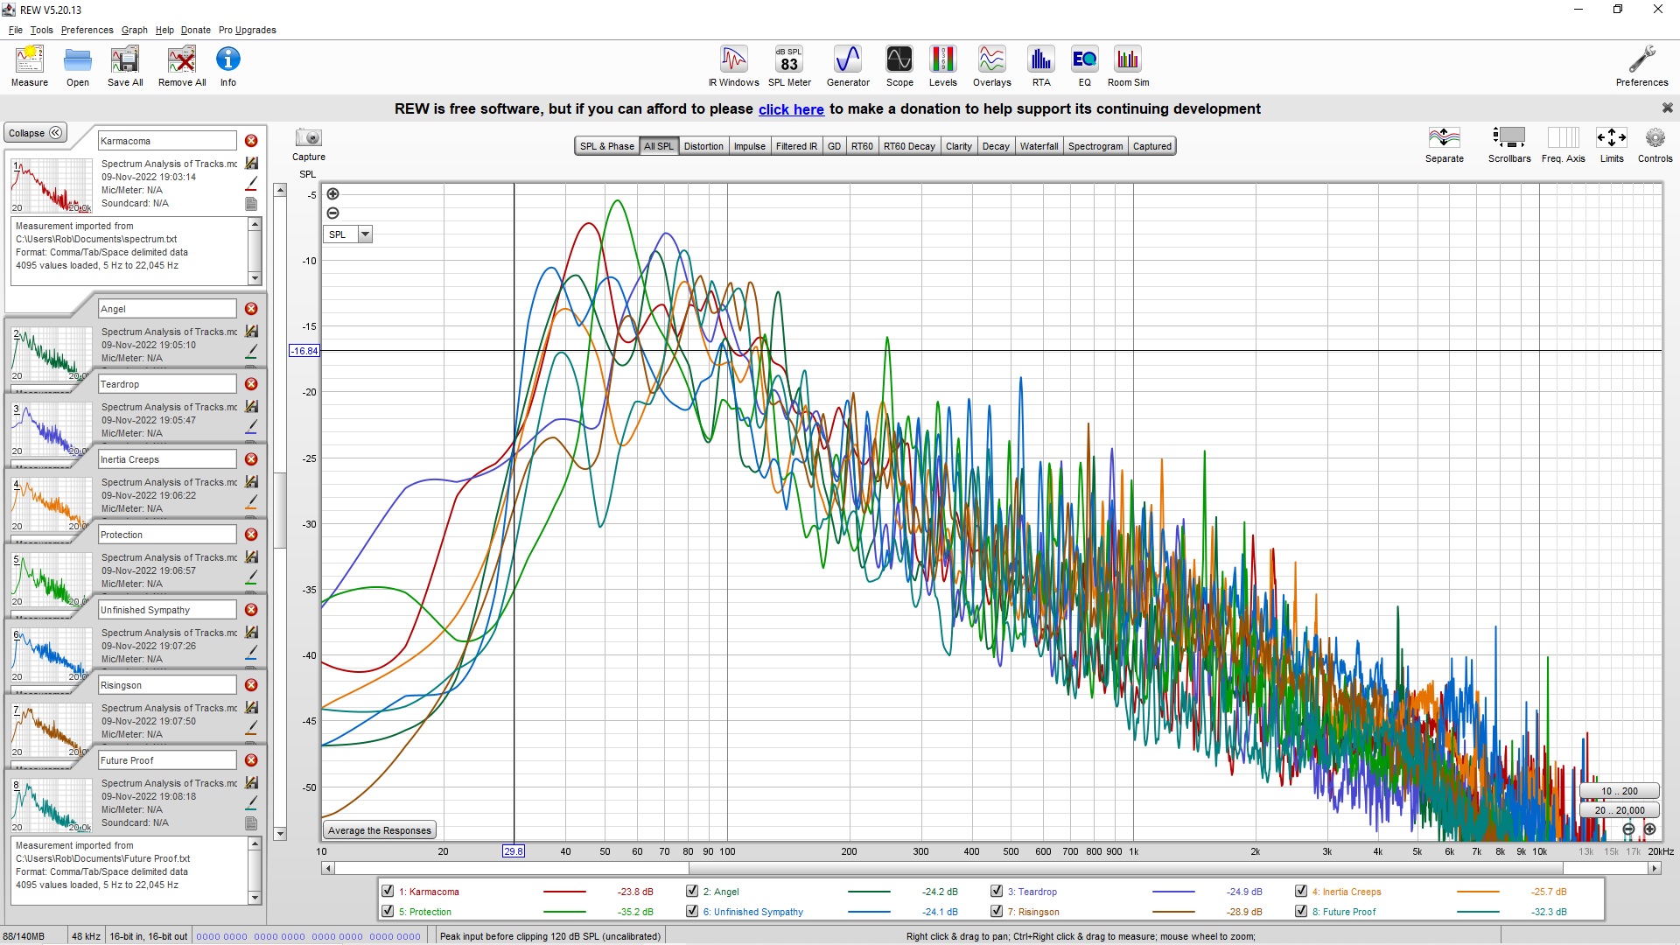The image size is (1680, 945).
Task: Zoom out horizontal axis minus icon
Action: click(x=1628, y=829)
